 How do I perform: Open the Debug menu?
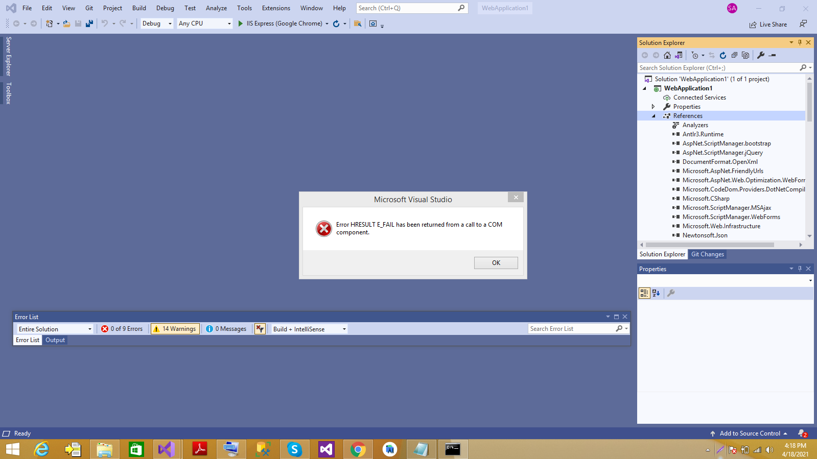(x=165, y=8)
